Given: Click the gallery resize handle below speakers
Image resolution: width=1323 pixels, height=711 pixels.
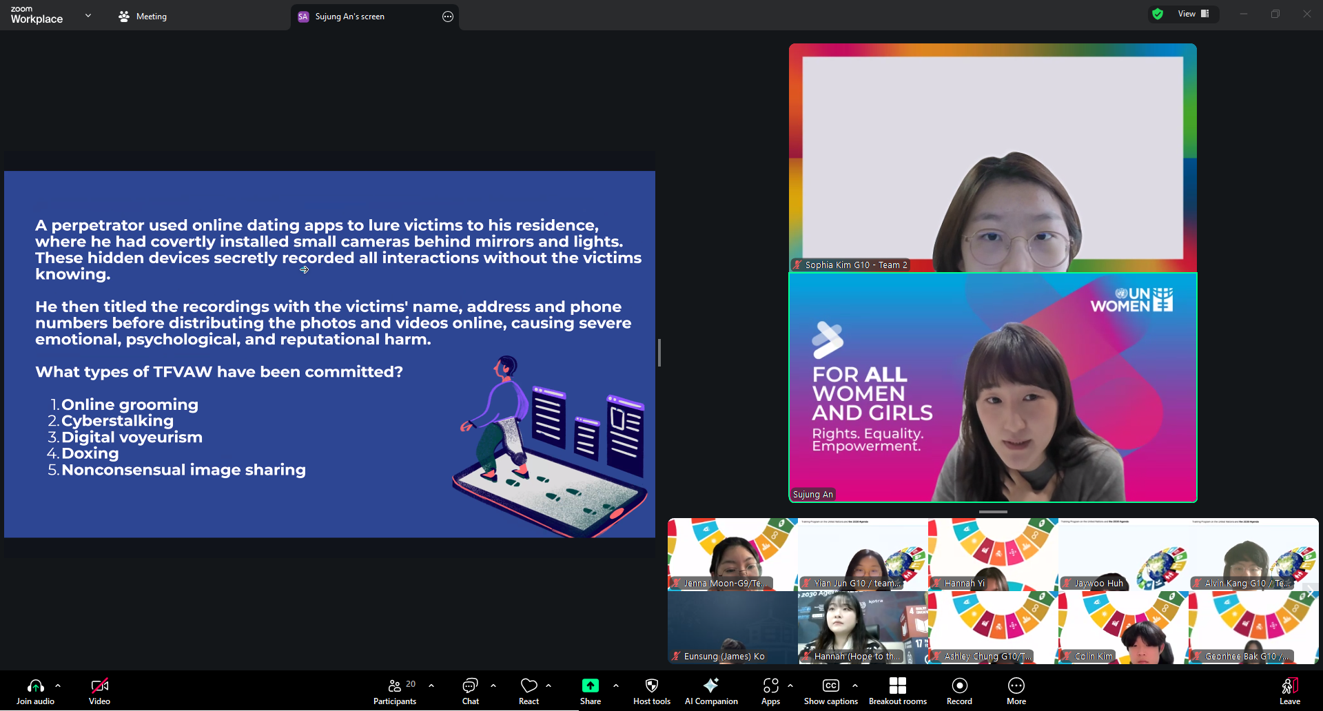Looking at the screenshot, I should pyautogui.click(x=993, y=512).
